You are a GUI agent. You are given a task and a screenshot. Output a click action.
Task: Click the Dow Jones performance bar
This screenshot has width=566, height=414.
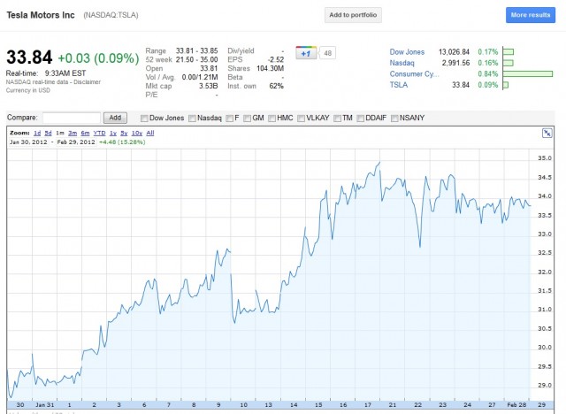coord(509,52)
